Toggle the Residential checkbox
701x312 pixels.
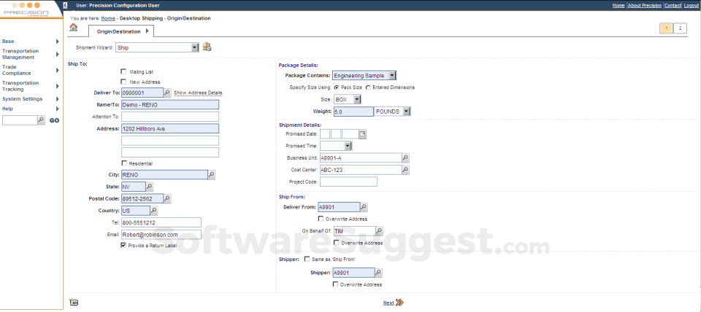(x=123, y=163)
